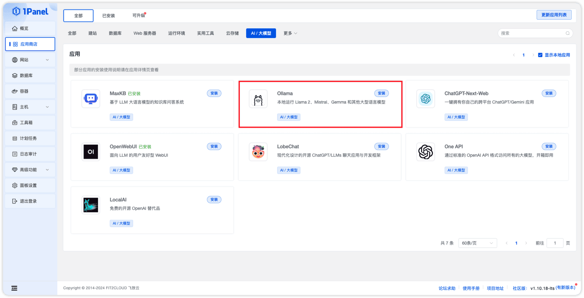
Task: Filter by 云存储 category
Action: point(232,33)
